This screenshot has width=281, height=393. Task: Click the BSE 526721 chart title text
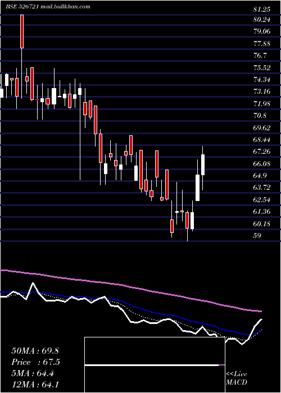48,7
